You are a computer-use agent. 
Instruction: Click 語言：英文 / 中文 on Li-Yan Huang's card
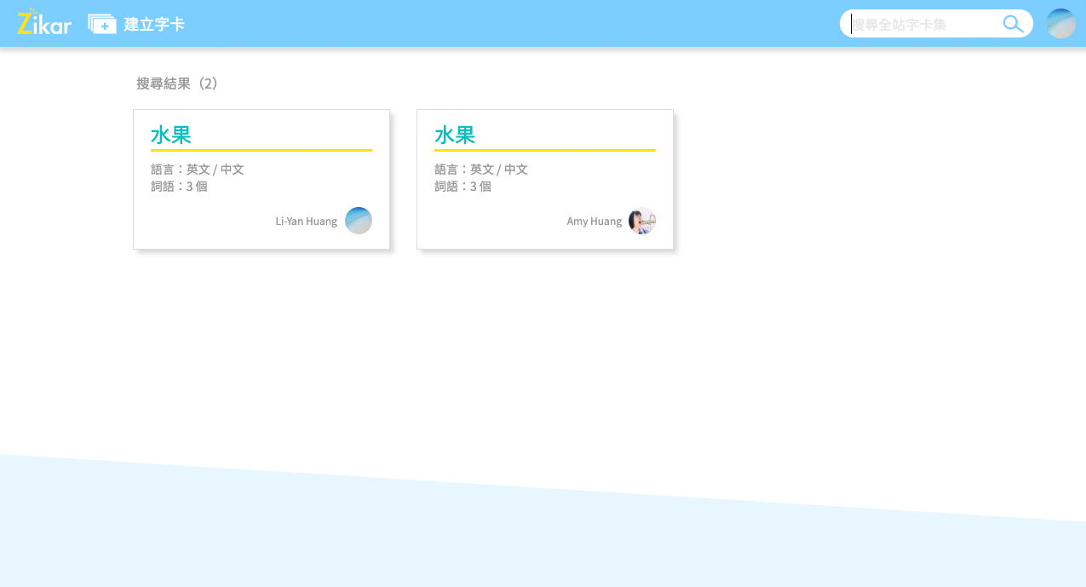(198, 170)
